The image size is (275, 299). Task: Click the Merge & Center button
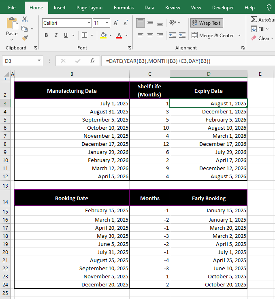[213, 36]
